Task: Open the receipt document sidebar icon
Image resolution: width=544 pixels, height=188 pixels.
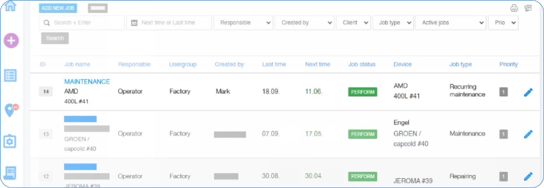Action: [10, 172]
